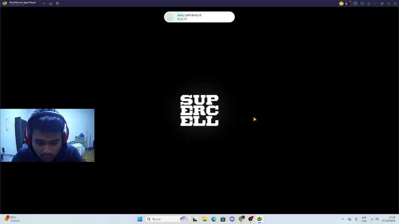Open the BlueStacks coin balance
This screenshot has height=224, width=399.
(x=343, y=3)
